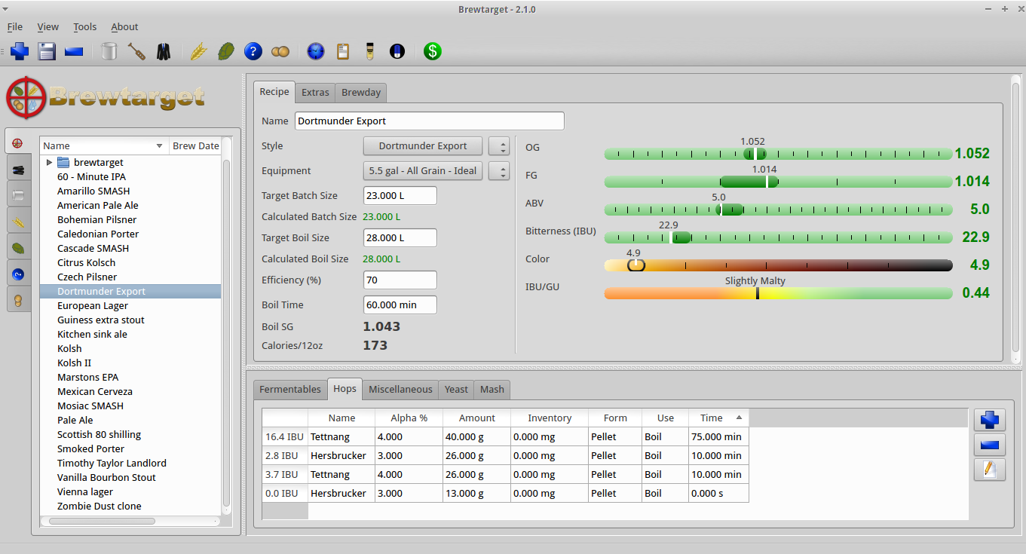Viewport: 1026px width, 554px height.
Task: Click the Name column header dropdown arrow
Action: click(159, 146)
